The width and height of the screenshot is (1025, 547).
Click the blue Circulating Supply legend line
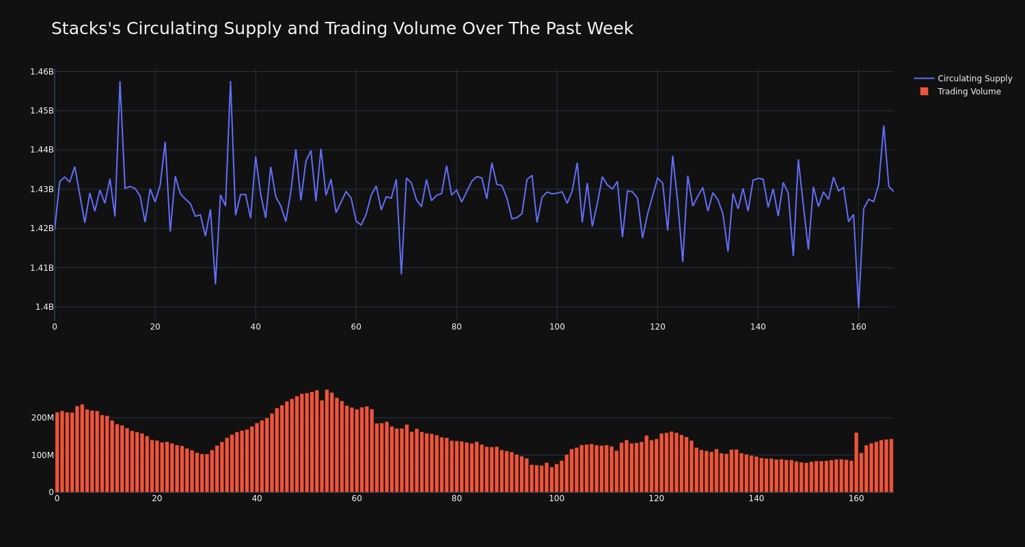click(x=924, y=79)
